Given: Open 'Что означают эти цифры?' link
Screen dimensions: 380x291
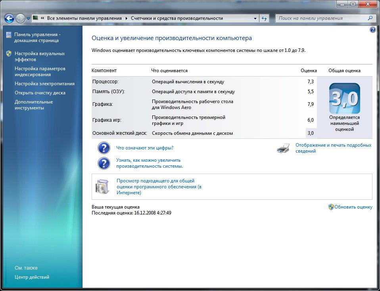Looking at the screenshot, I should (145, 148).
